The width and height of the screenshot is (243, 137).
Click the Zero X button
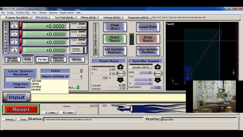point(14,25)
